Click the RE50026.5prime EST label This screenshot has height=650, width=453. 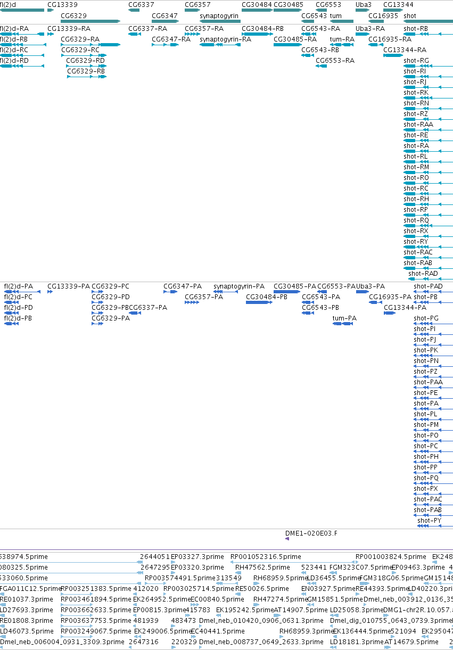coord(262,588)
